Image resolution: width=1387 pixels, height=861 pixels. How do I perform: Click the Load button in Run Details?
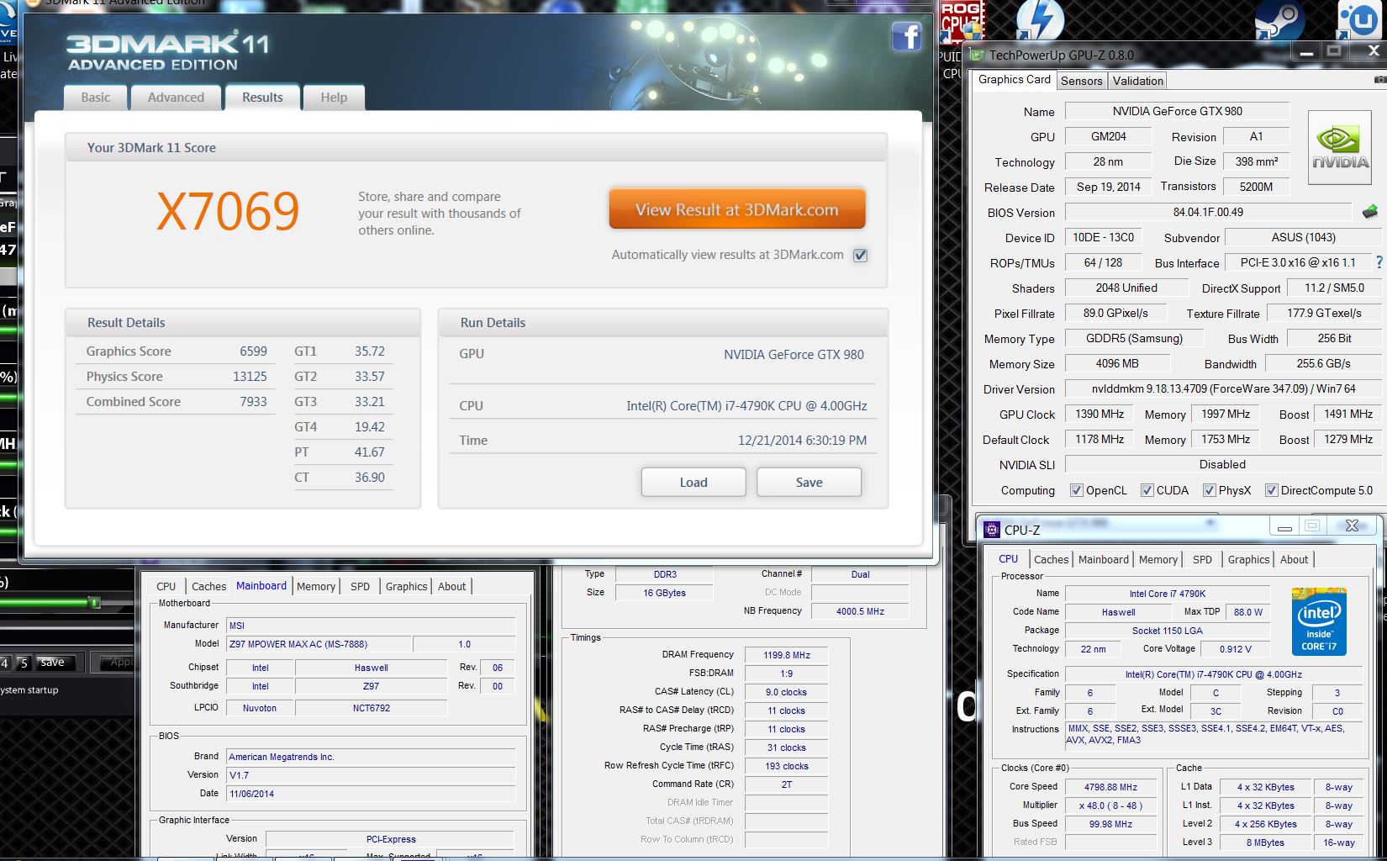(x=693, y=482)
